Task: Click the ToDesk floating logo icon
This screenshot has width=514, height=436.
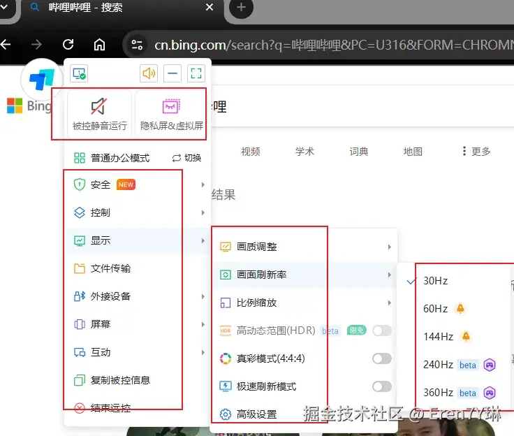Action: (x=42, y=80)
